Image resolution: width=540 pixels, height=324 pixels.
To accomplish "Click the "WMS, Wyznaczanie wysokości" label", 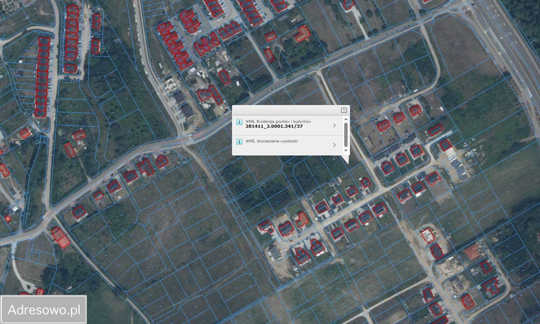I will [272, 141].
